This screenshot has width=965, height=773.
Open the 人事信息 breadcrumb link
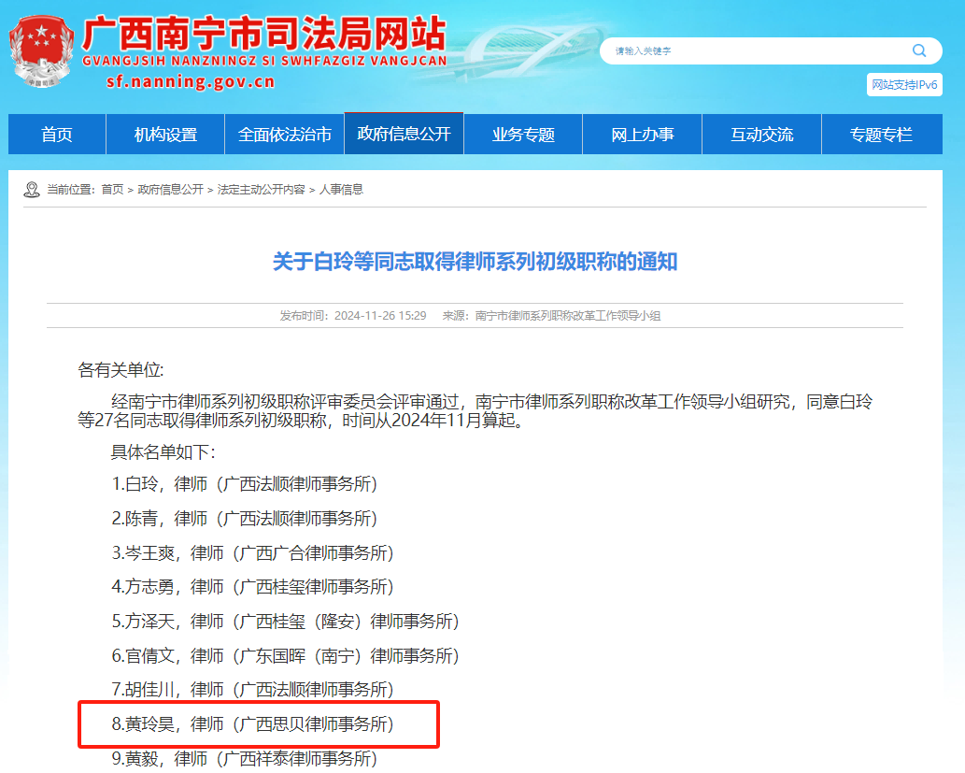pyautogui.click(x=343, y=190)
